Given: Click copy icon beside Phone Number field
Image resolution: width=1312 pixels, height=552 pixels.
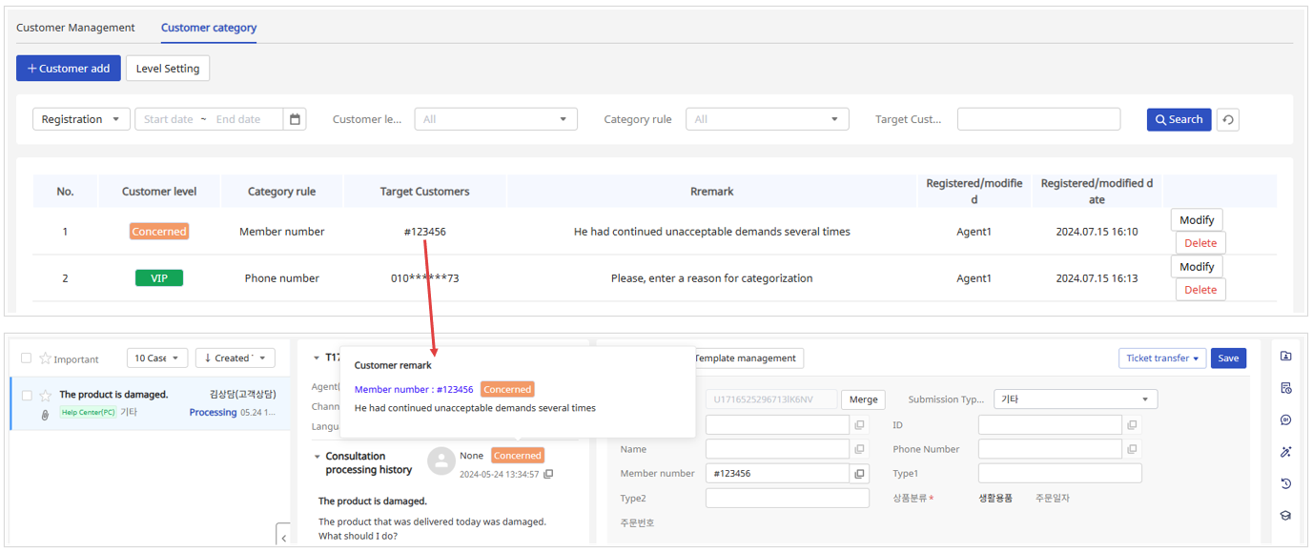Looking at the screenshot, I should [1132, 449].
